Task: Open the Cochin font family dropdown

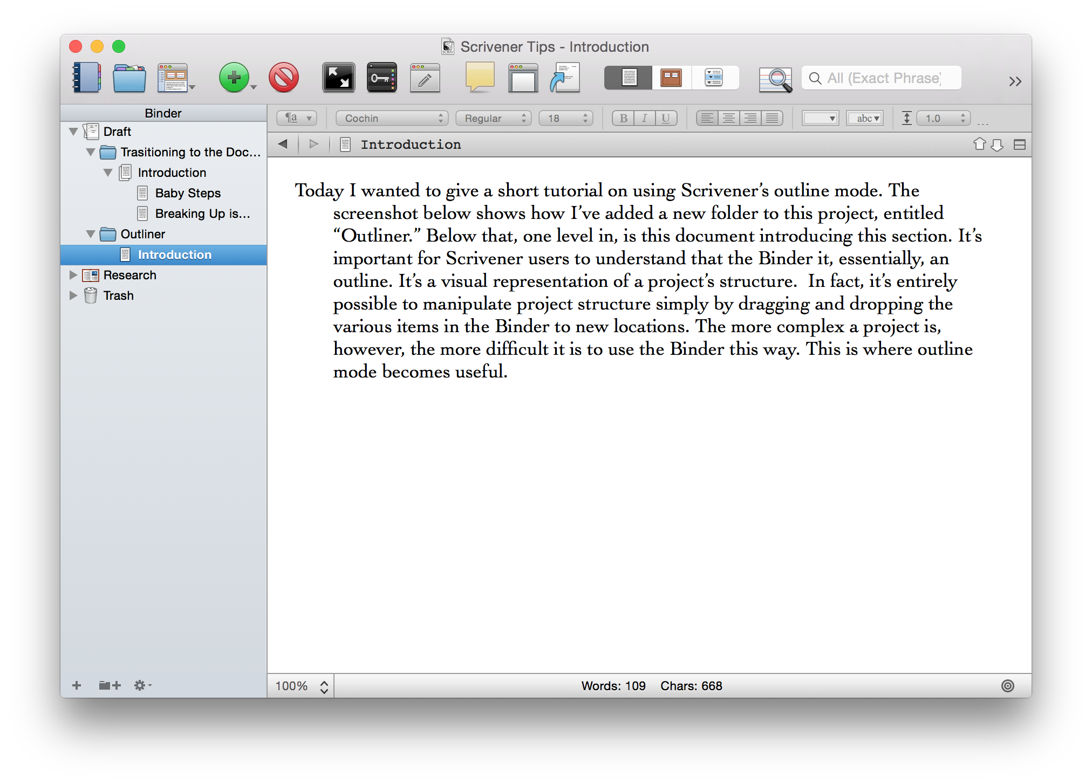Action: pos(392,118)
